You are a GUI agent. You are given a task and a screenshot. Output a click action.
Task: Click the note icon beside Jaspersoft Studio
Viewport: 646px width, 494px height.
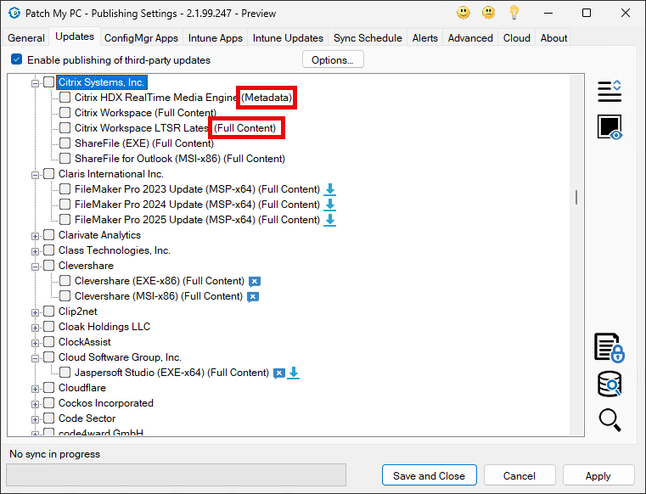pyautogui.click(x=279, y=373)
